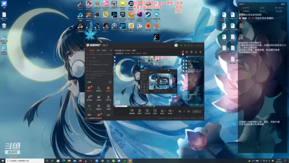Viewport: 289px width, 163px height.
Task: Click the live preview thumbnail area
Action: click(x=159, y=81)
